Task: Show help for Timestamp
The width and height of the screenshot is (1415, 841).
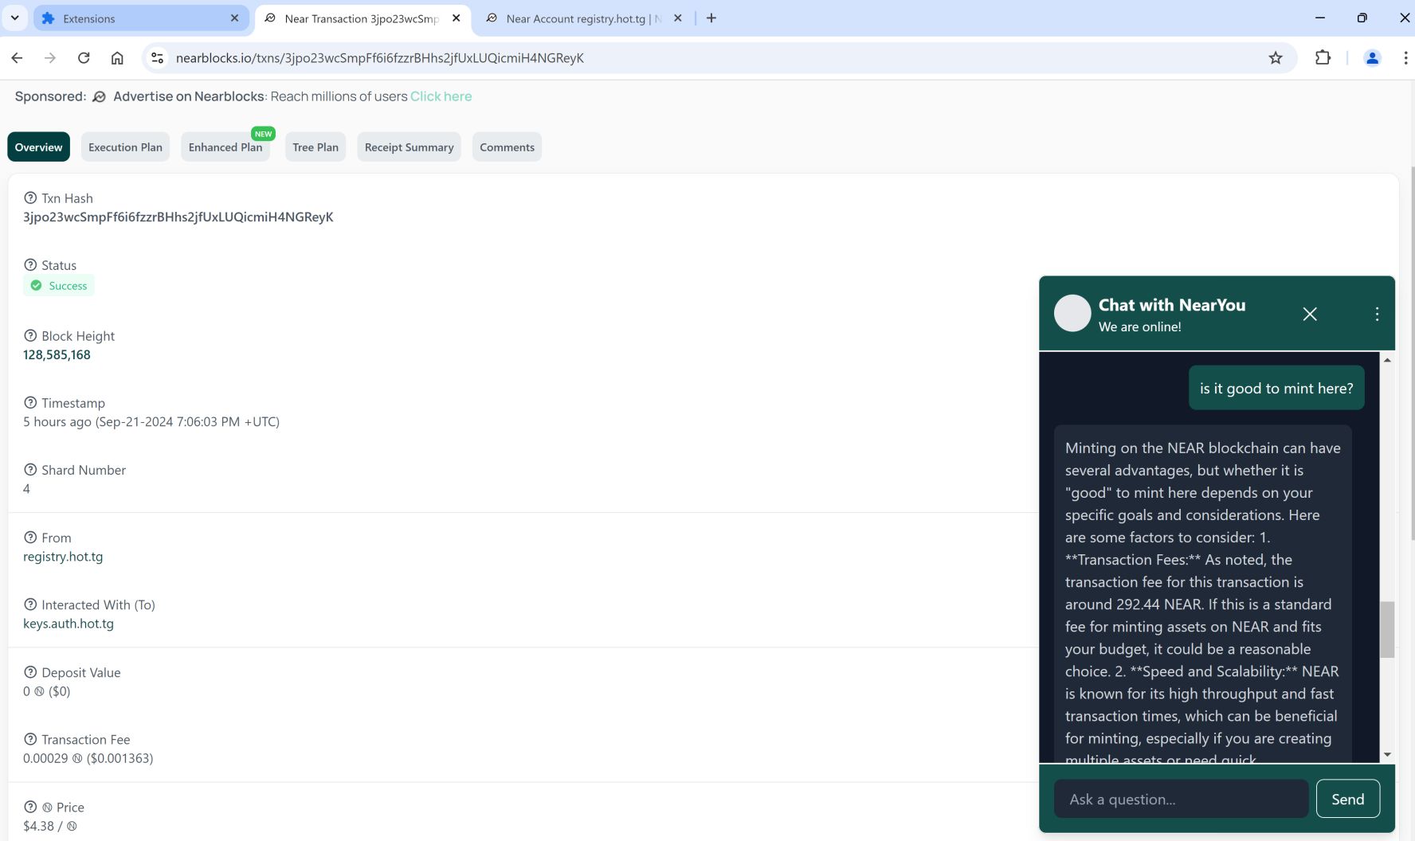Action: click(x=30, y=403)
